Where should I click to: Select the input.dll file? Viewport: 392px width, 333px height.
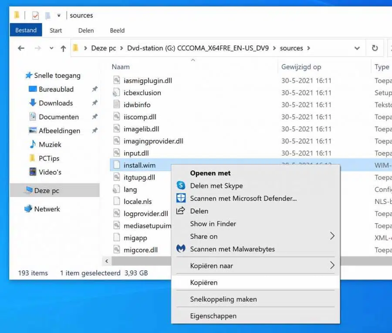point(136,153)
